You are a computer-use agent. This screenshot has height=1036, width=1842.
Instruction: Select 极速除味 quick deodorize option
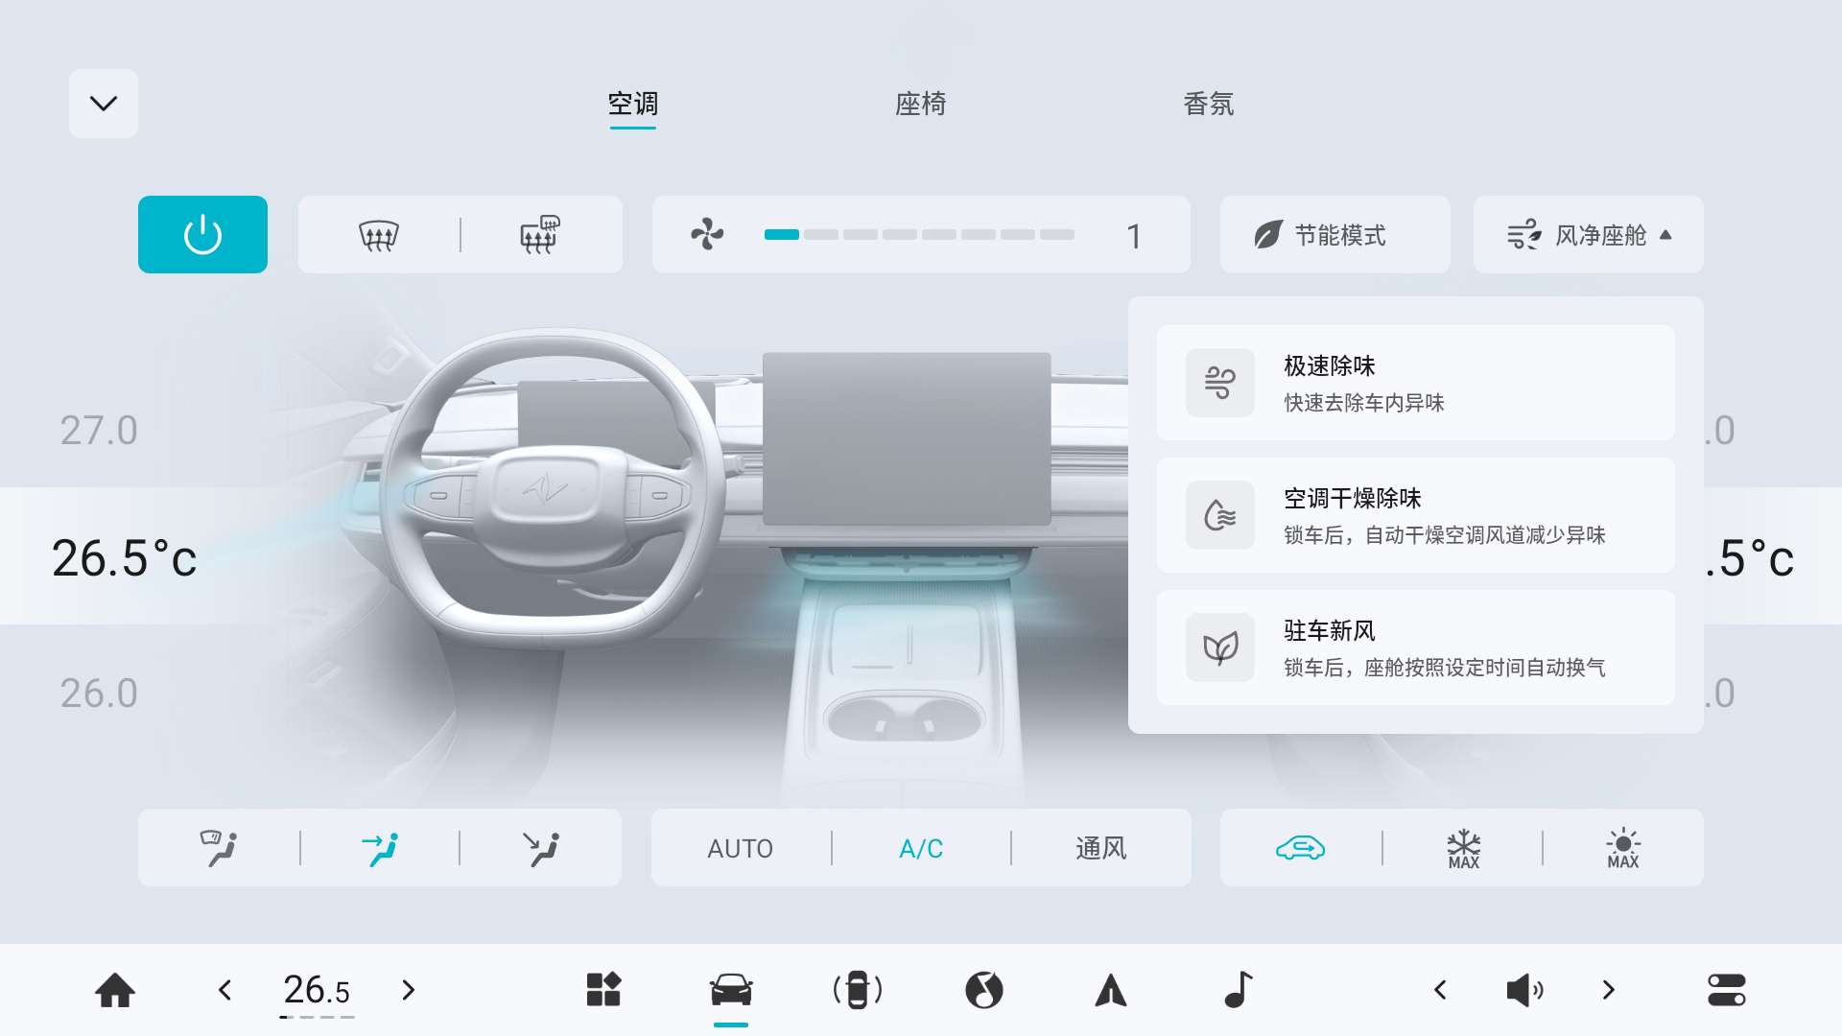point(1415,383)
